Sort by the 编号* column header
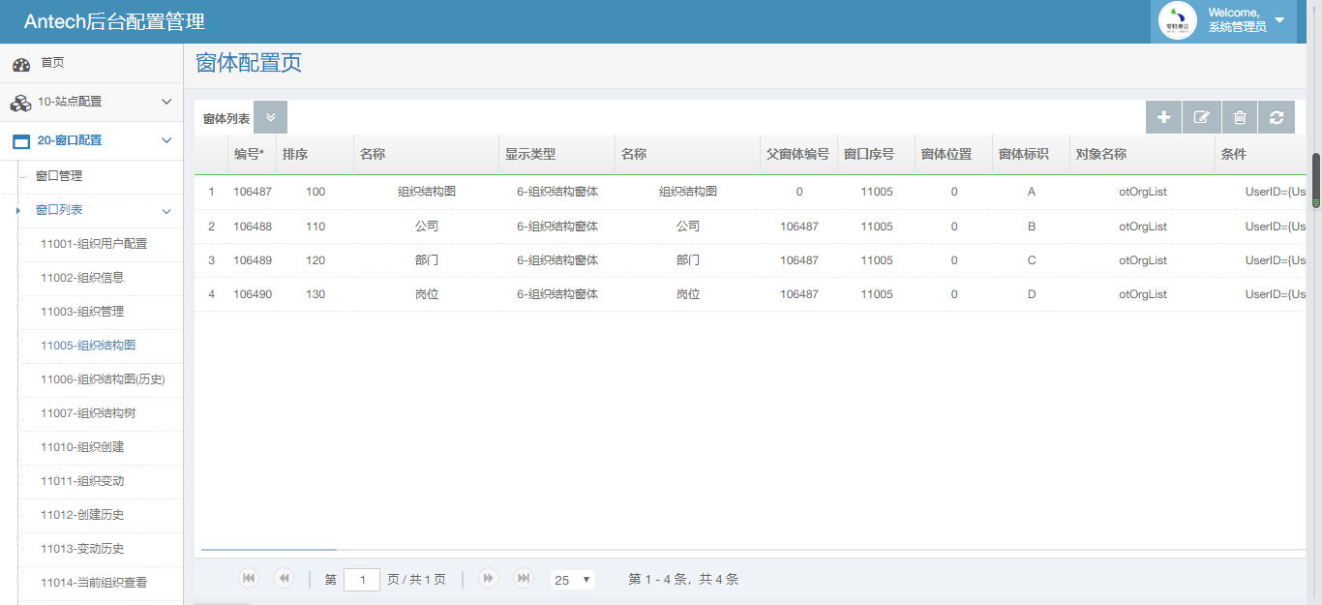Image resolution: width=1322 pixels, height=605 pixels. tap(252, 154)
